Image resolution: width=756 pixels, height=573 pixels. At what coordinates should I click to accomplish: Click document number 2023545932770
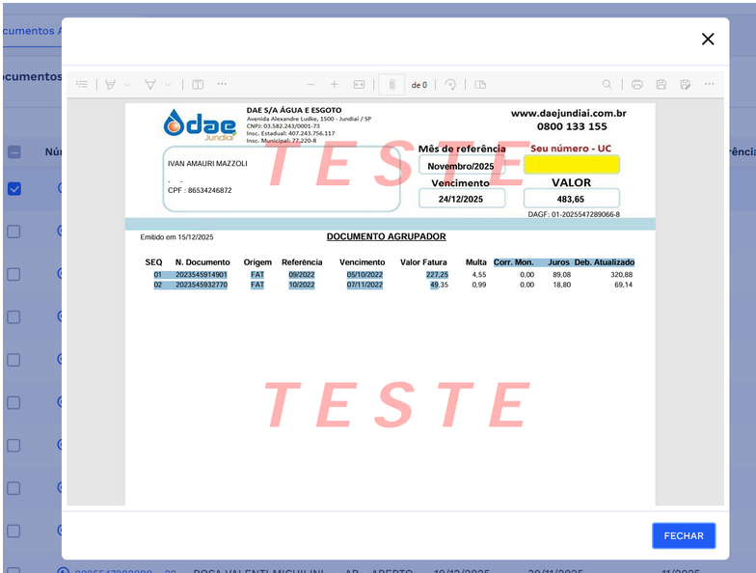click(201, 285)
